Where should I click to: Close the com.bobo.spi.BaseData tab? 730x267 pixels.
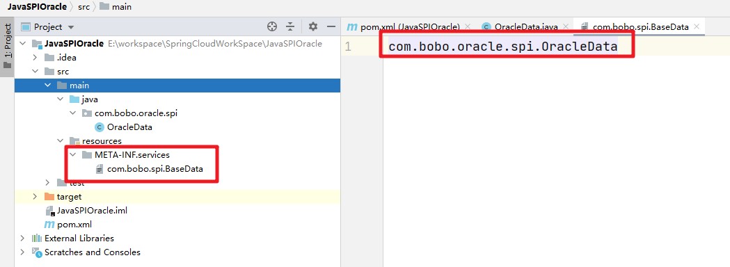[697, 26]
